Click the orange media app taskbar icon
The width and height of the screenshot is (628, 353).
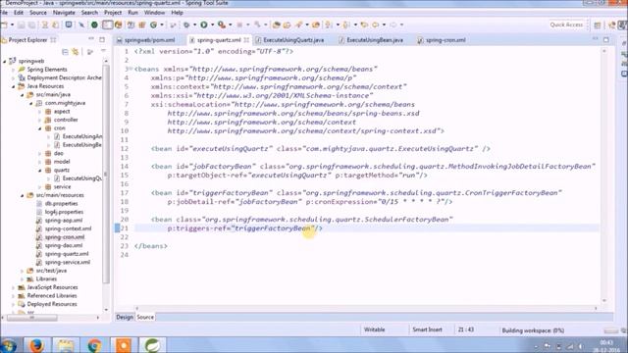[x=124, y=345]
